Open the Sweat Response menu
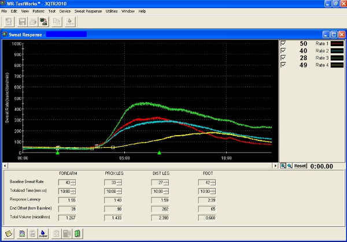Screen dimensions: 347x242 click(88, 11)
